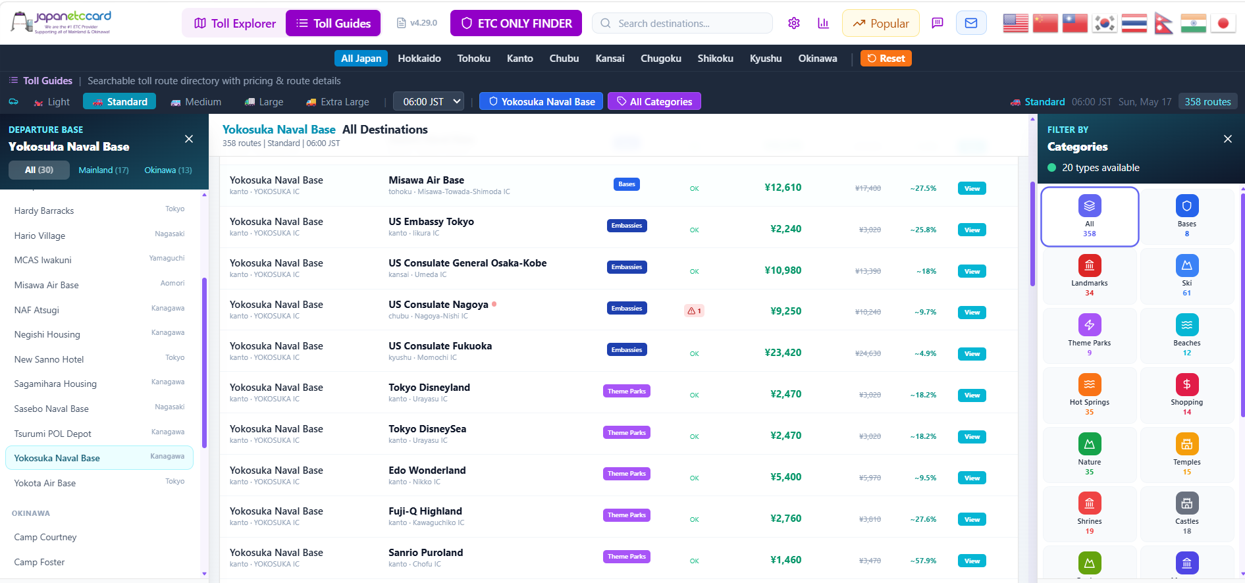
Task: Select the Standard vehicle class
Action: pos(120,102)
